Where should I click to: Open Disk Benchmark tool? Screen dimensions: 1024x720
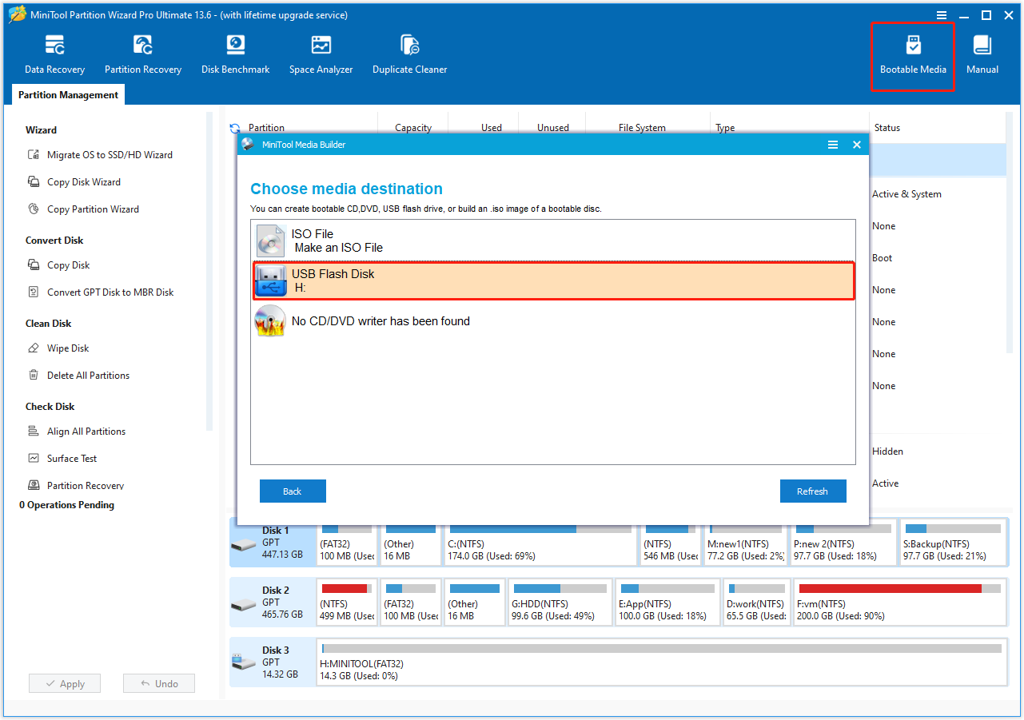click(x=235, y=55)
